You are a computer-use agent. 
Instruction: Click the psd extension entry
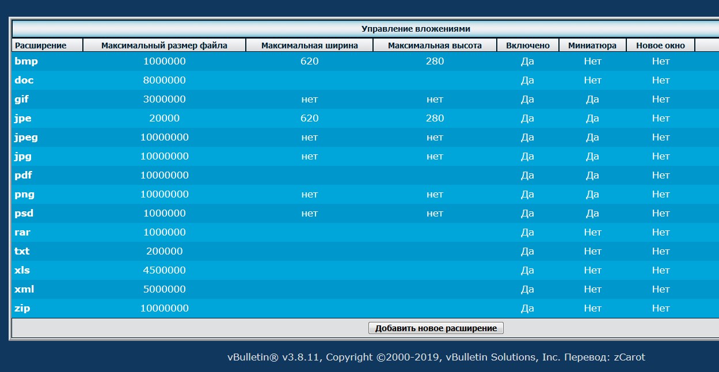[24, 213]
